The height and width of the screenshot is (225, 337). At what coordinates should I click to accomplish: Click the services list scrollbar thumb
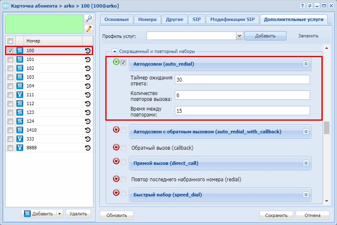tap(327, 128)
